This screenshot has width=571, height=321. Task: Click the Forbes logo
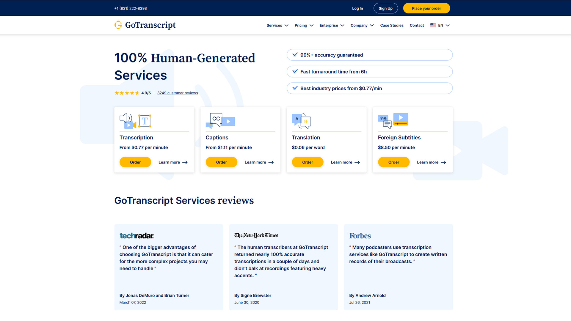(360, 236)
